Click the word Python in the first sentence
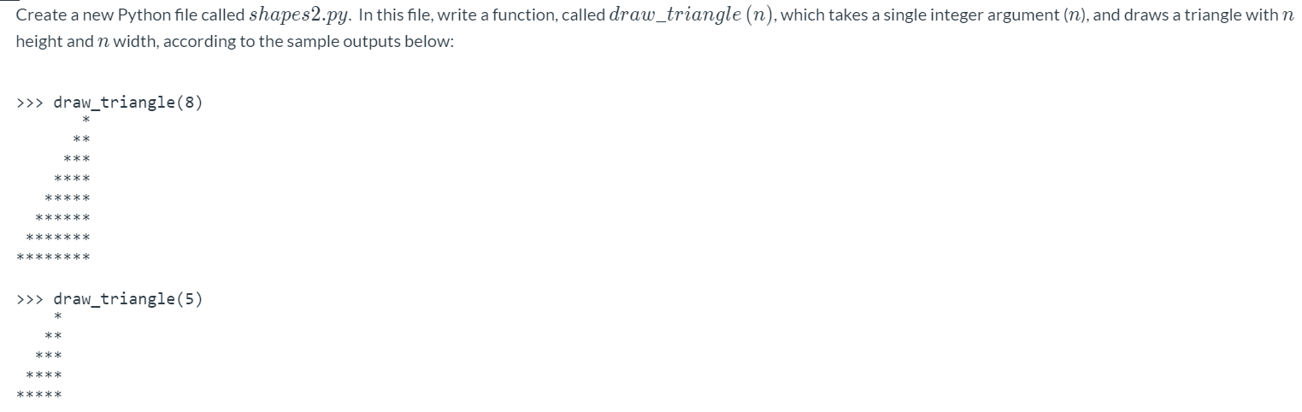The image size is (1302, 412). click(155, 15)
